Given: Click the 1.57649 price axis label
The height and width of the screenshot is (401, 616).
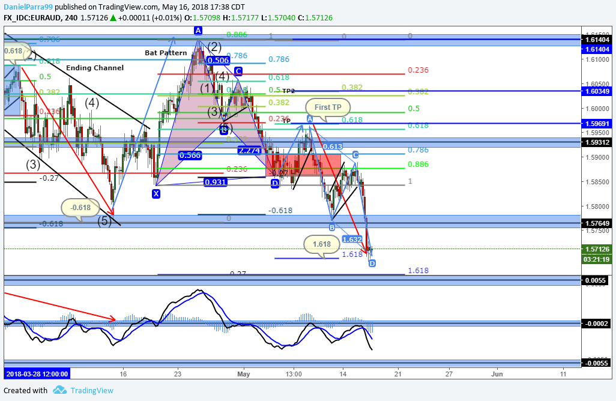Looking at the screenshot, I should pyautogui.click(x=597, y=223).
